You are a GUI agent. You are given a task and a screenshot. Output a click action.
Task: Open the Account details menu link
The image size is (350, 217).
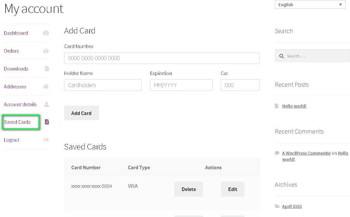[20, 105]
